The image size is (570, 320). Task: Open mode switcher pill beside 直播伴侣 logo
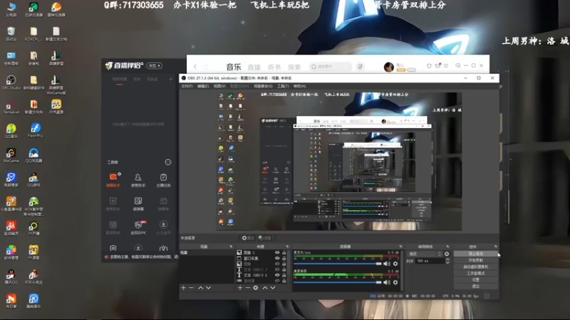[155, 65]
